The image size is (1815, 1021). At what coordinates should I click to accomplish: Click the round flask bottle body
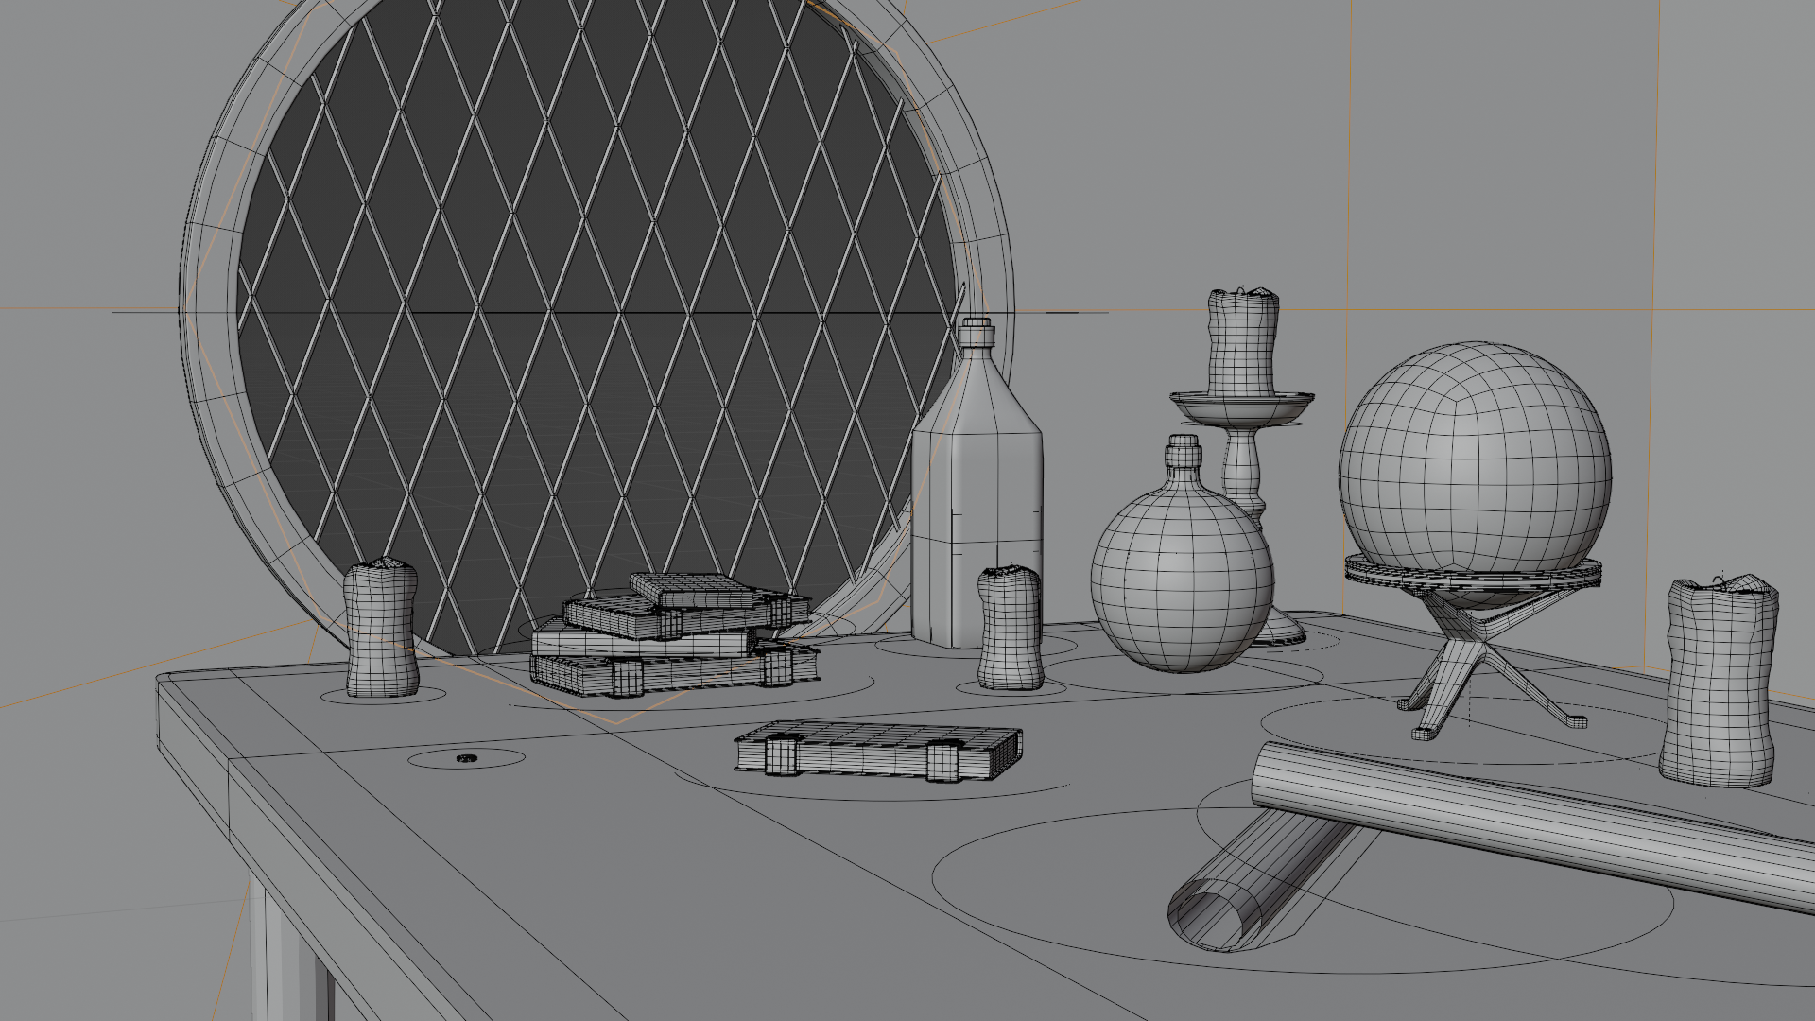tap(1181, 577)
